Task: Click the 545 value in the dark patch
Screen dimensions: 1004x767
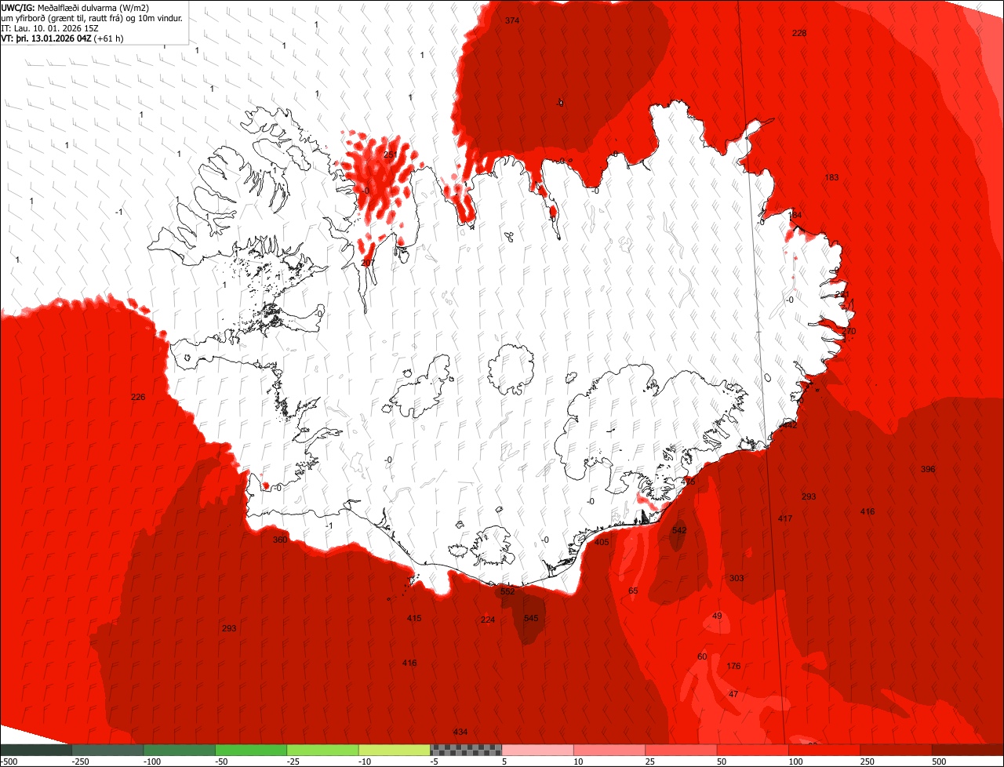Action: pos(531,618)
